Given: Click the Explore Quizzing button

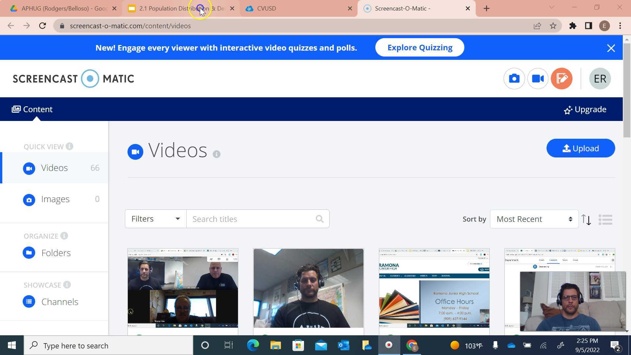Looking at the screenshot, I should point(420,48).
